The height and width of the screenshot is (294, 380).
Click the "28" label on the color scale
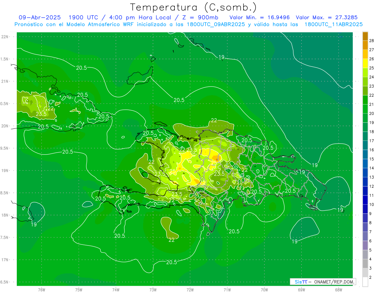pyautogui.click(x=372, y=41)
